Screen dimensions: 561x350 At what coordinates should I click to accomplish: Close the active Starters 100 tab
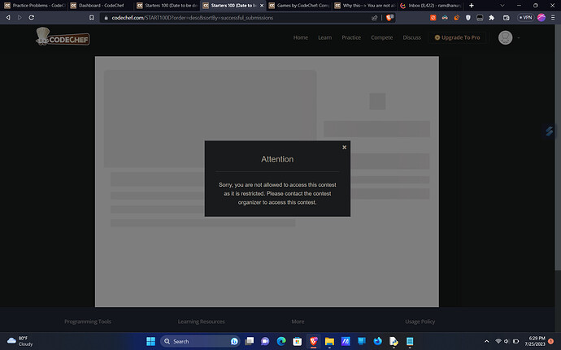(x=262, y=6)
